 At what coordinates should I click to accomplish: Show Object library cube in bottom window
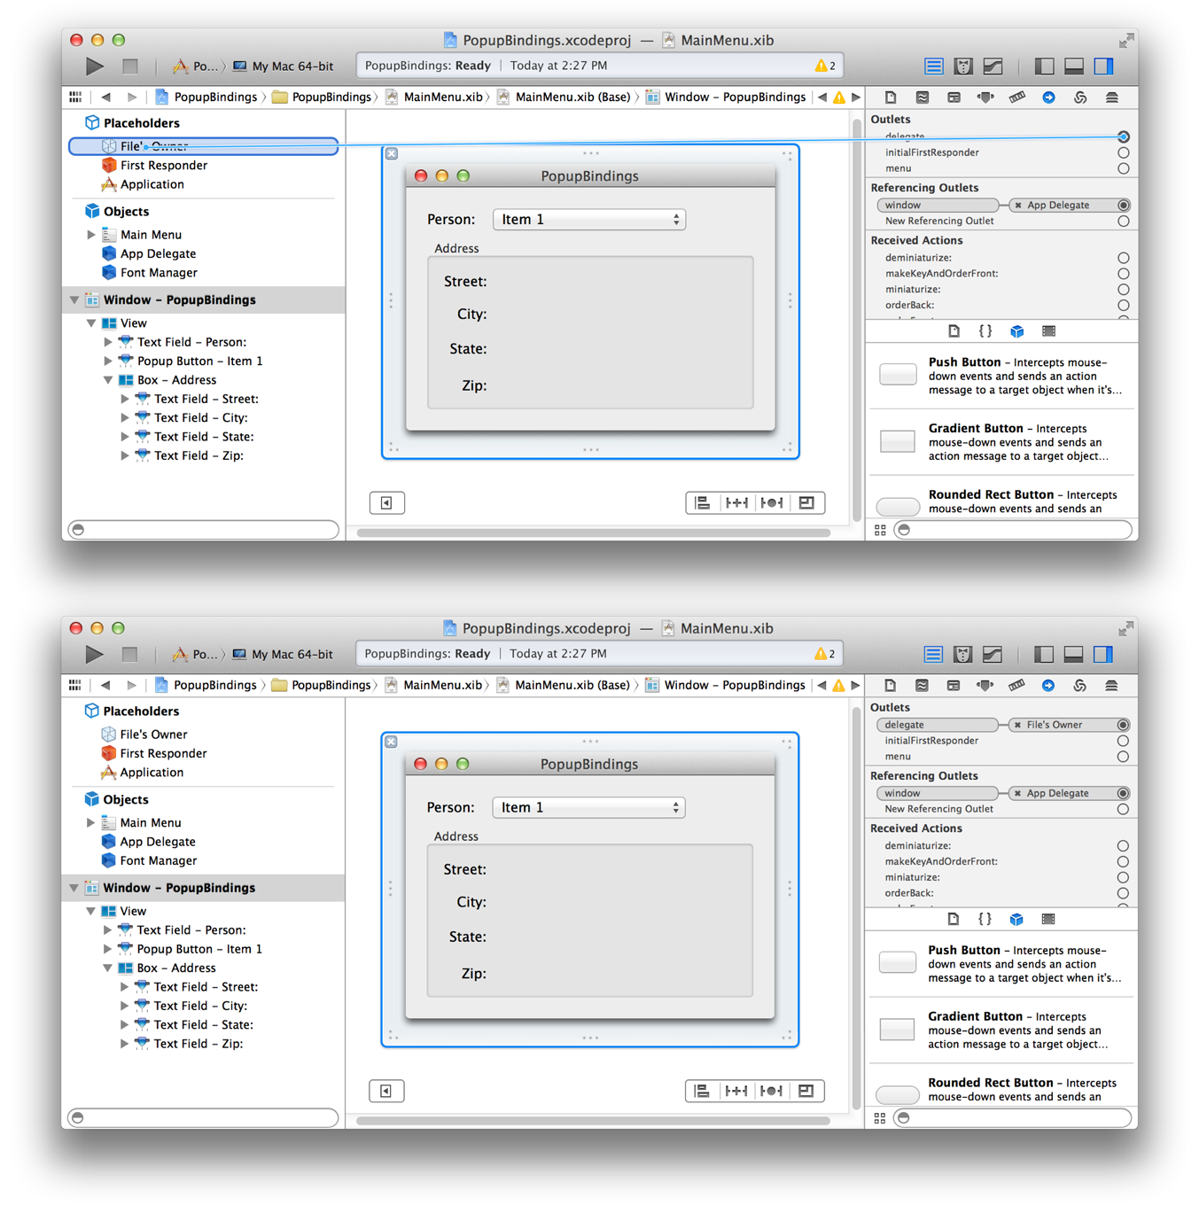[x=1016, y=920]
